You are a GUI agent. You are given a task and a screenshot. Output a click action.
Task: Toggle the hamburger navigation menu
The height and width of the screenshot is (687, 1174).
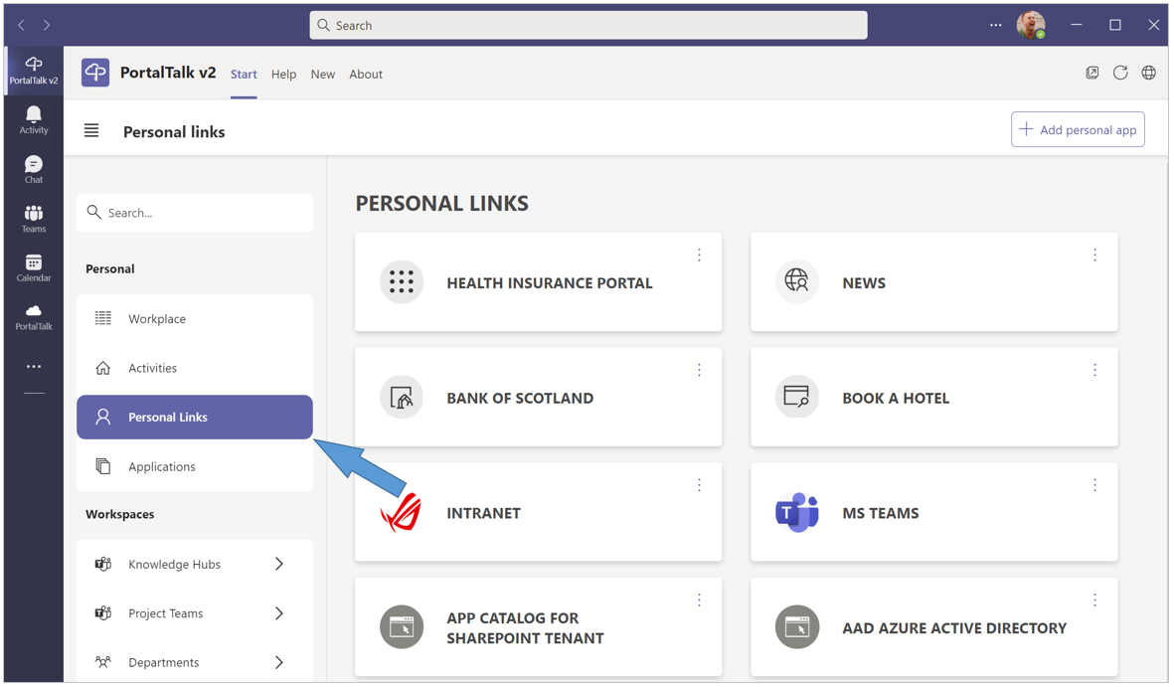pos(91,131)
